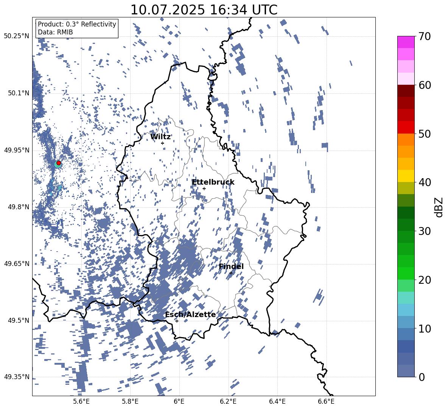Click the 49.95°N latitude label
448x409 pixels.
(17, 150)
